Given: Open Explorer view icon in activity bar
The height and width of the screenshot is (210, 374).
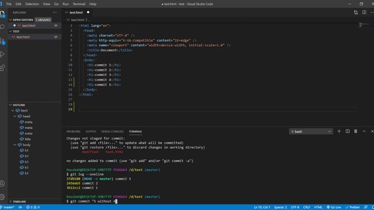Looking at the screenshot, I should pyautogui.click(x=2, y=14).
